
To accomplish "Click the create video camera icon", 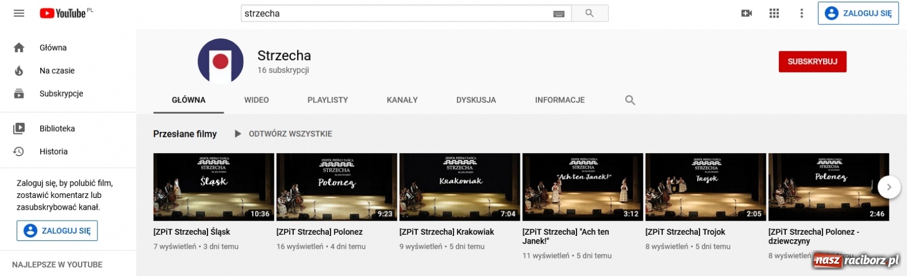I will tap(747, 13).
